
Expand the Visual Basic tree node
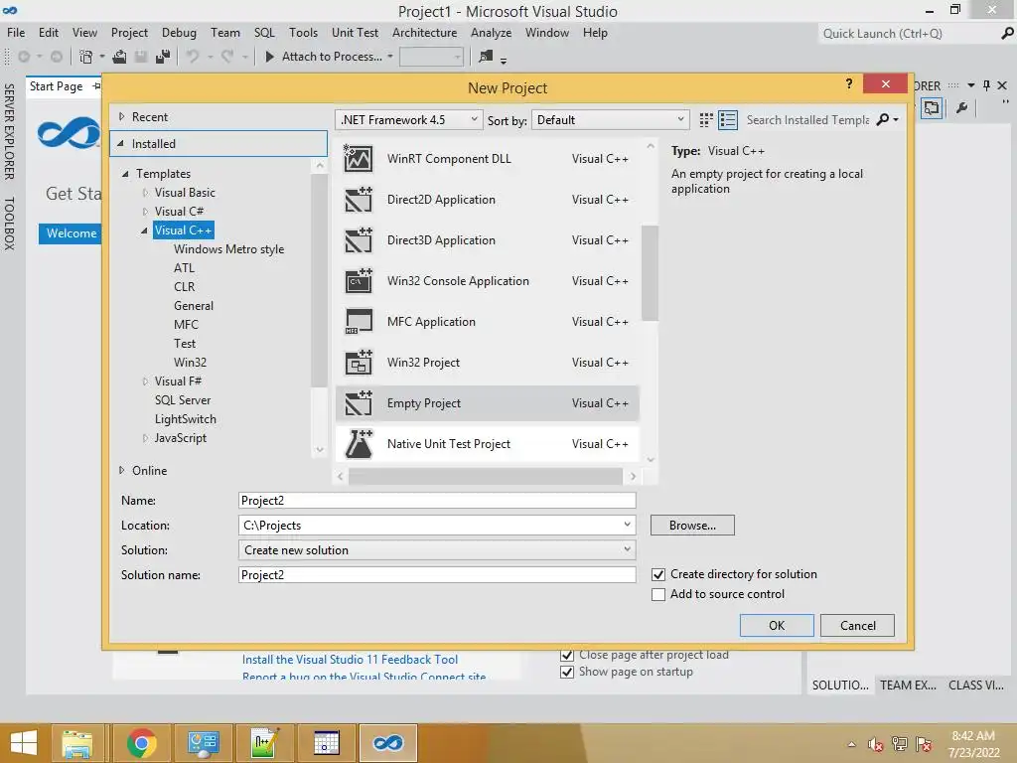click(x=145, y=193)
